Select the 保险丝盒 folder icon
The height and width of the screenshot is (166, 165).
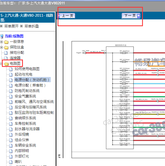pos(6,48)
